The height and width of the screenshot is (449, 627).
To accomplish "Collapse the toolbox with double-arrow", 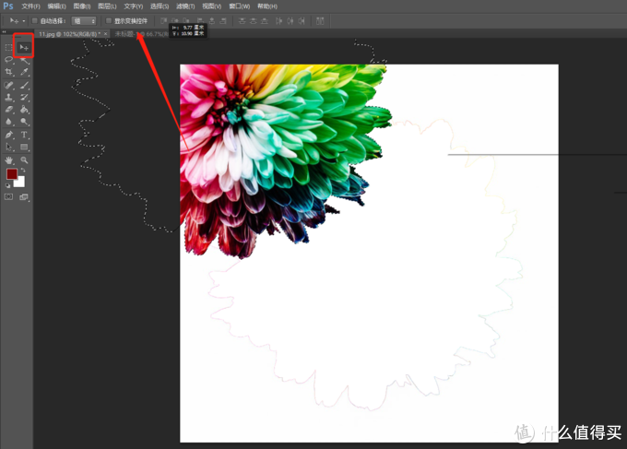I will click(x=4, y=32).
